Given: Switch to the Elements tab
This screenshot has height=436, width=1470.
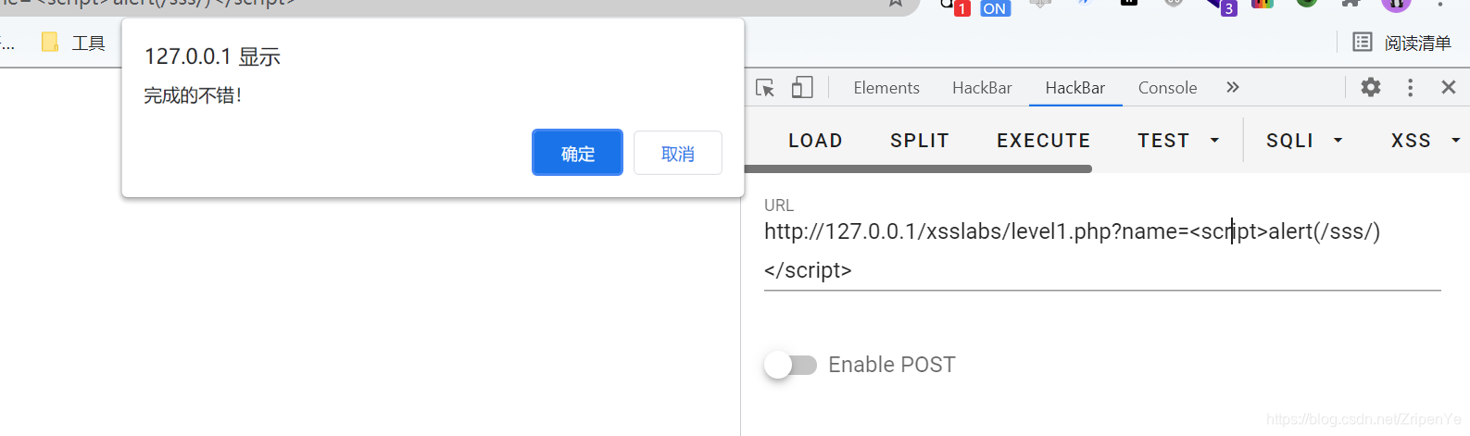Looking at the screenshot, I should (886, 88).
